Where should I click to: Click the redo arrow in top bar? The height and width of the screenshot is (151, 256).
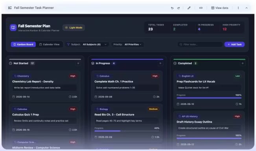point(179,8)
